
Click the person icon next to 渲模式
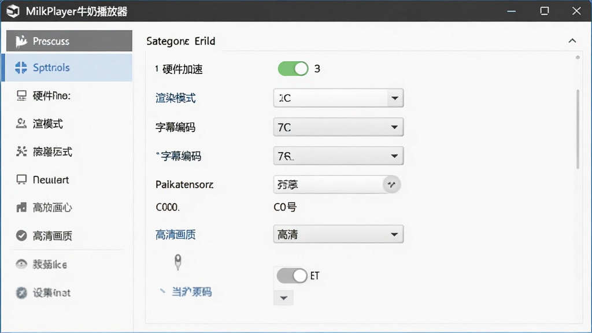point(21,124)
